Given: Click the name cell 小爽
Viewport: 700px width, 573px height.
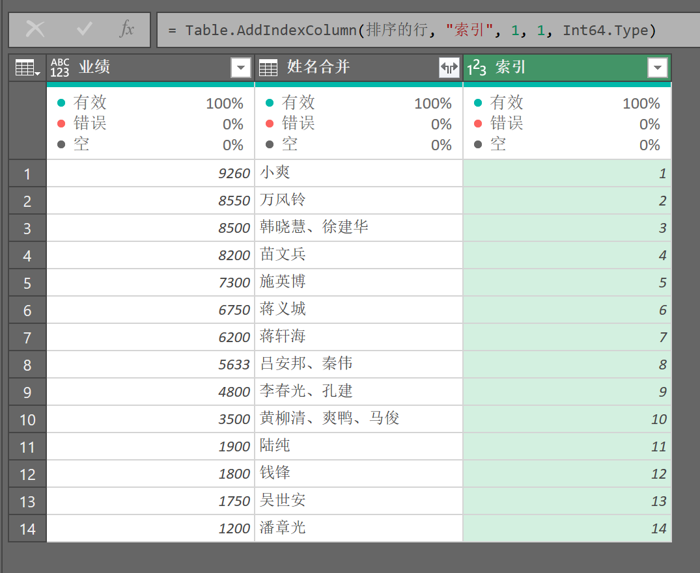Looking at the screenshot, I should pos(359,174).
